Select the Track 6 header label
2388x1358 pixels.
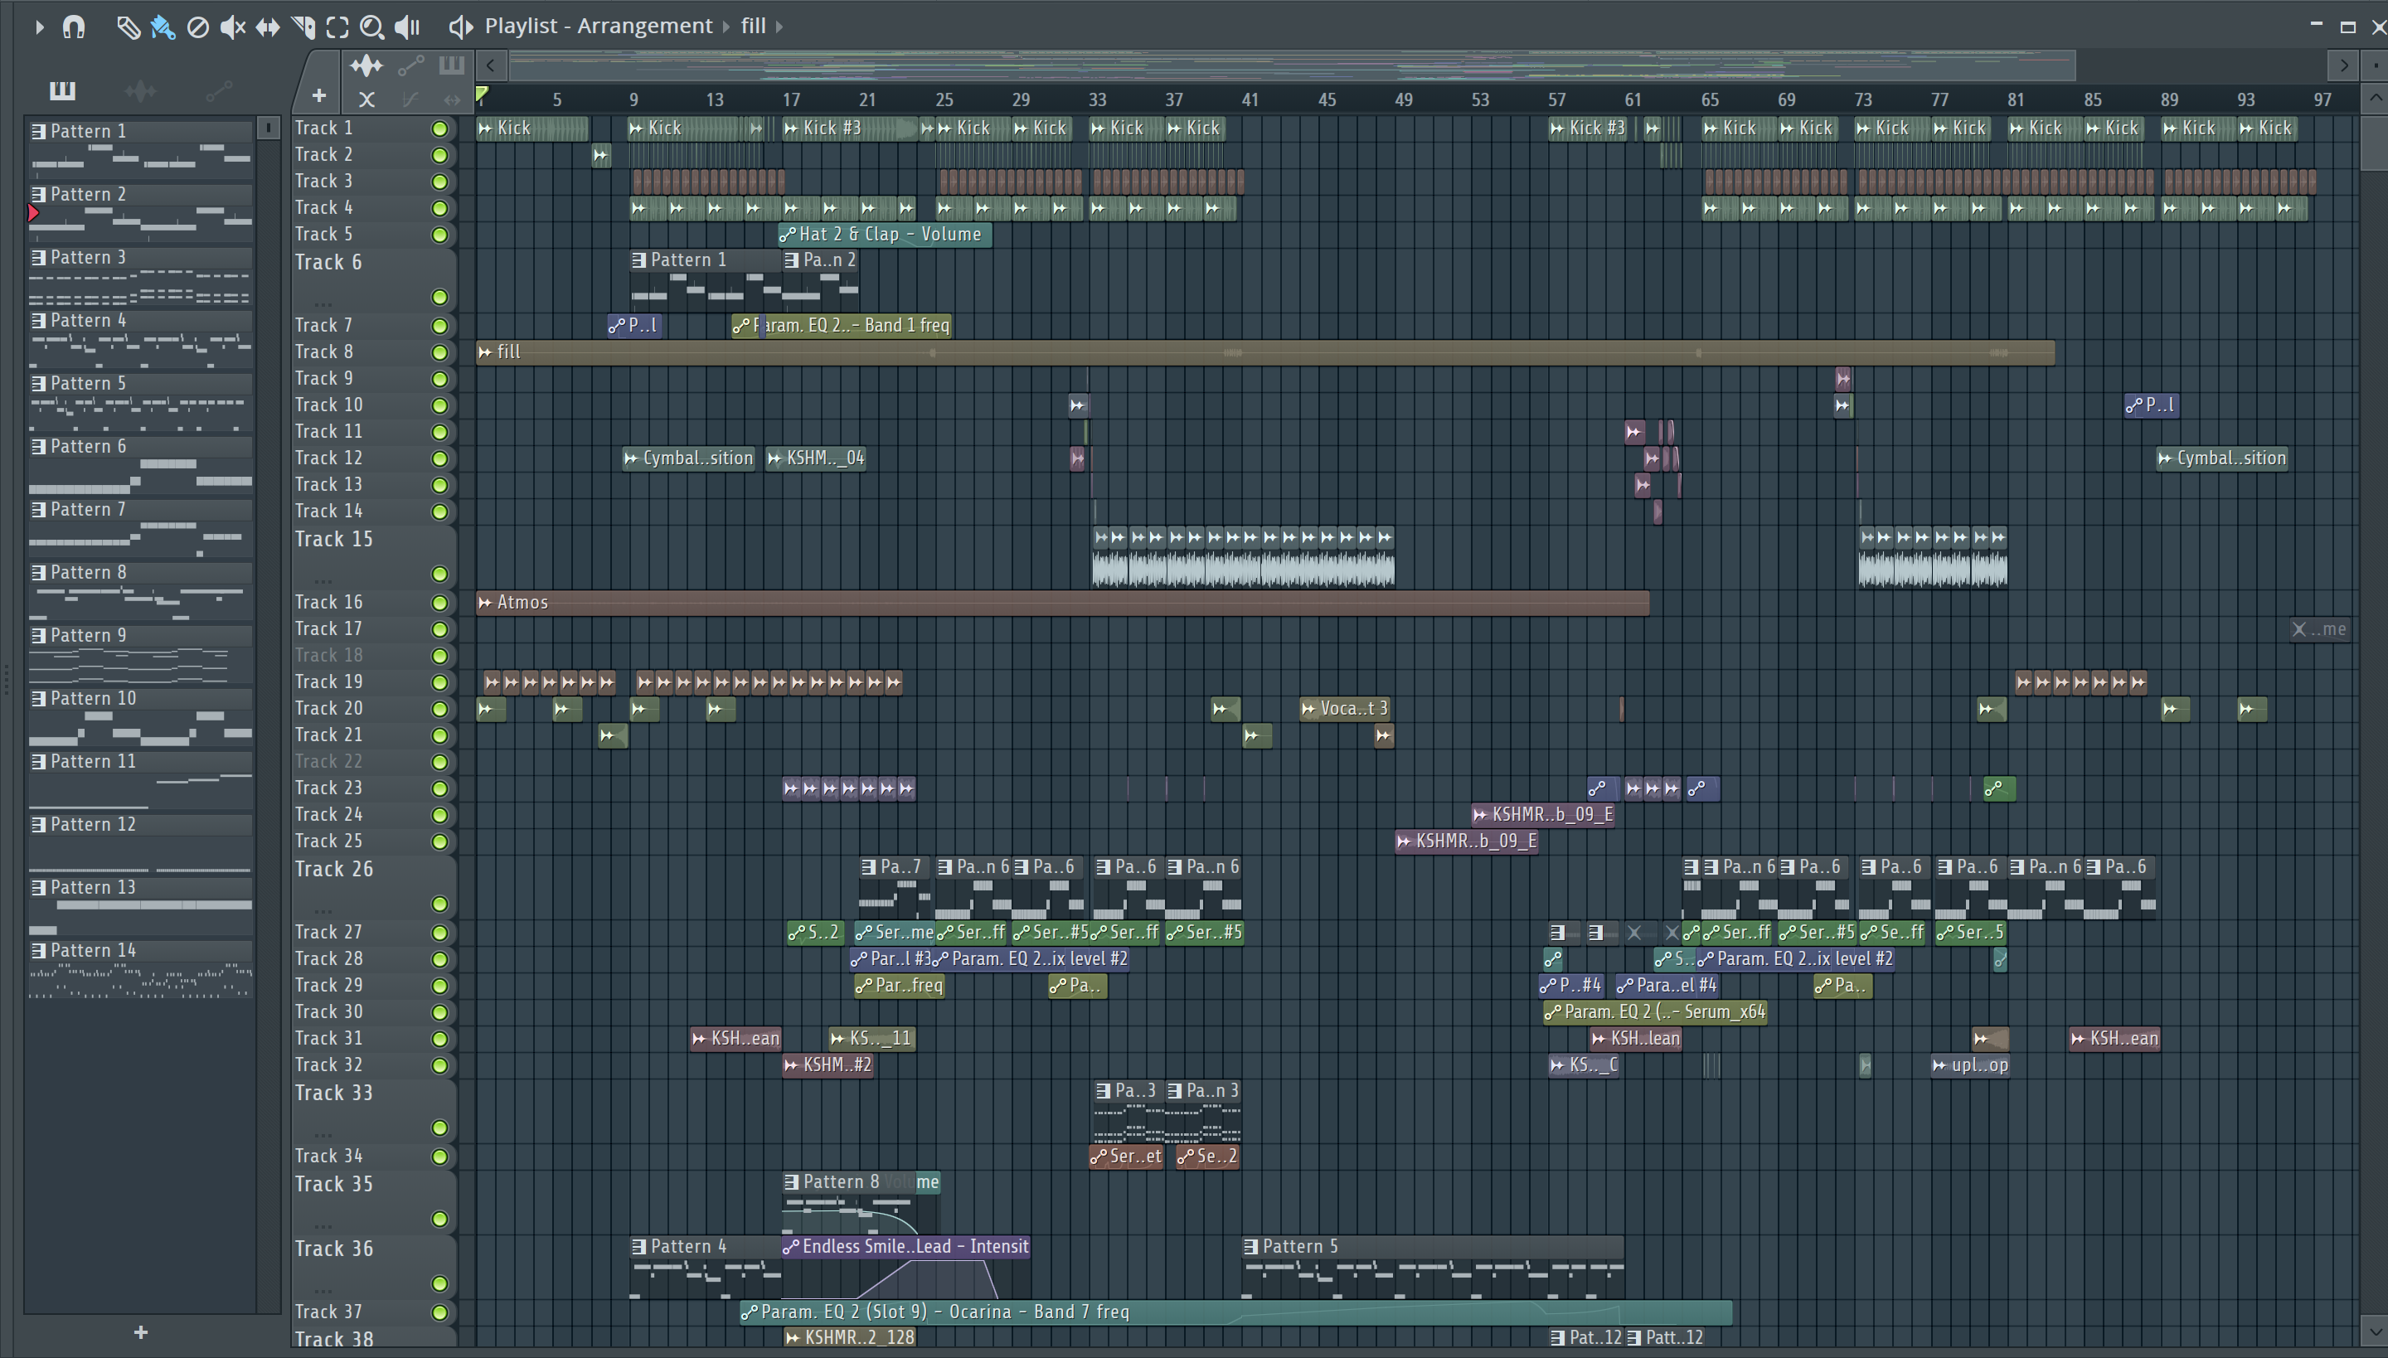[328, 263]
